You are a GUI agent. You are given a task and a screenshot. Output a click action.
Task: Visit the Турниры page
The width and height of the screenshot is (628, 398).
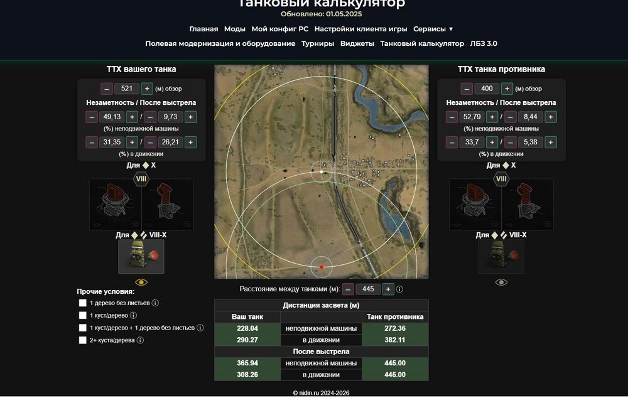click(318, 43)
